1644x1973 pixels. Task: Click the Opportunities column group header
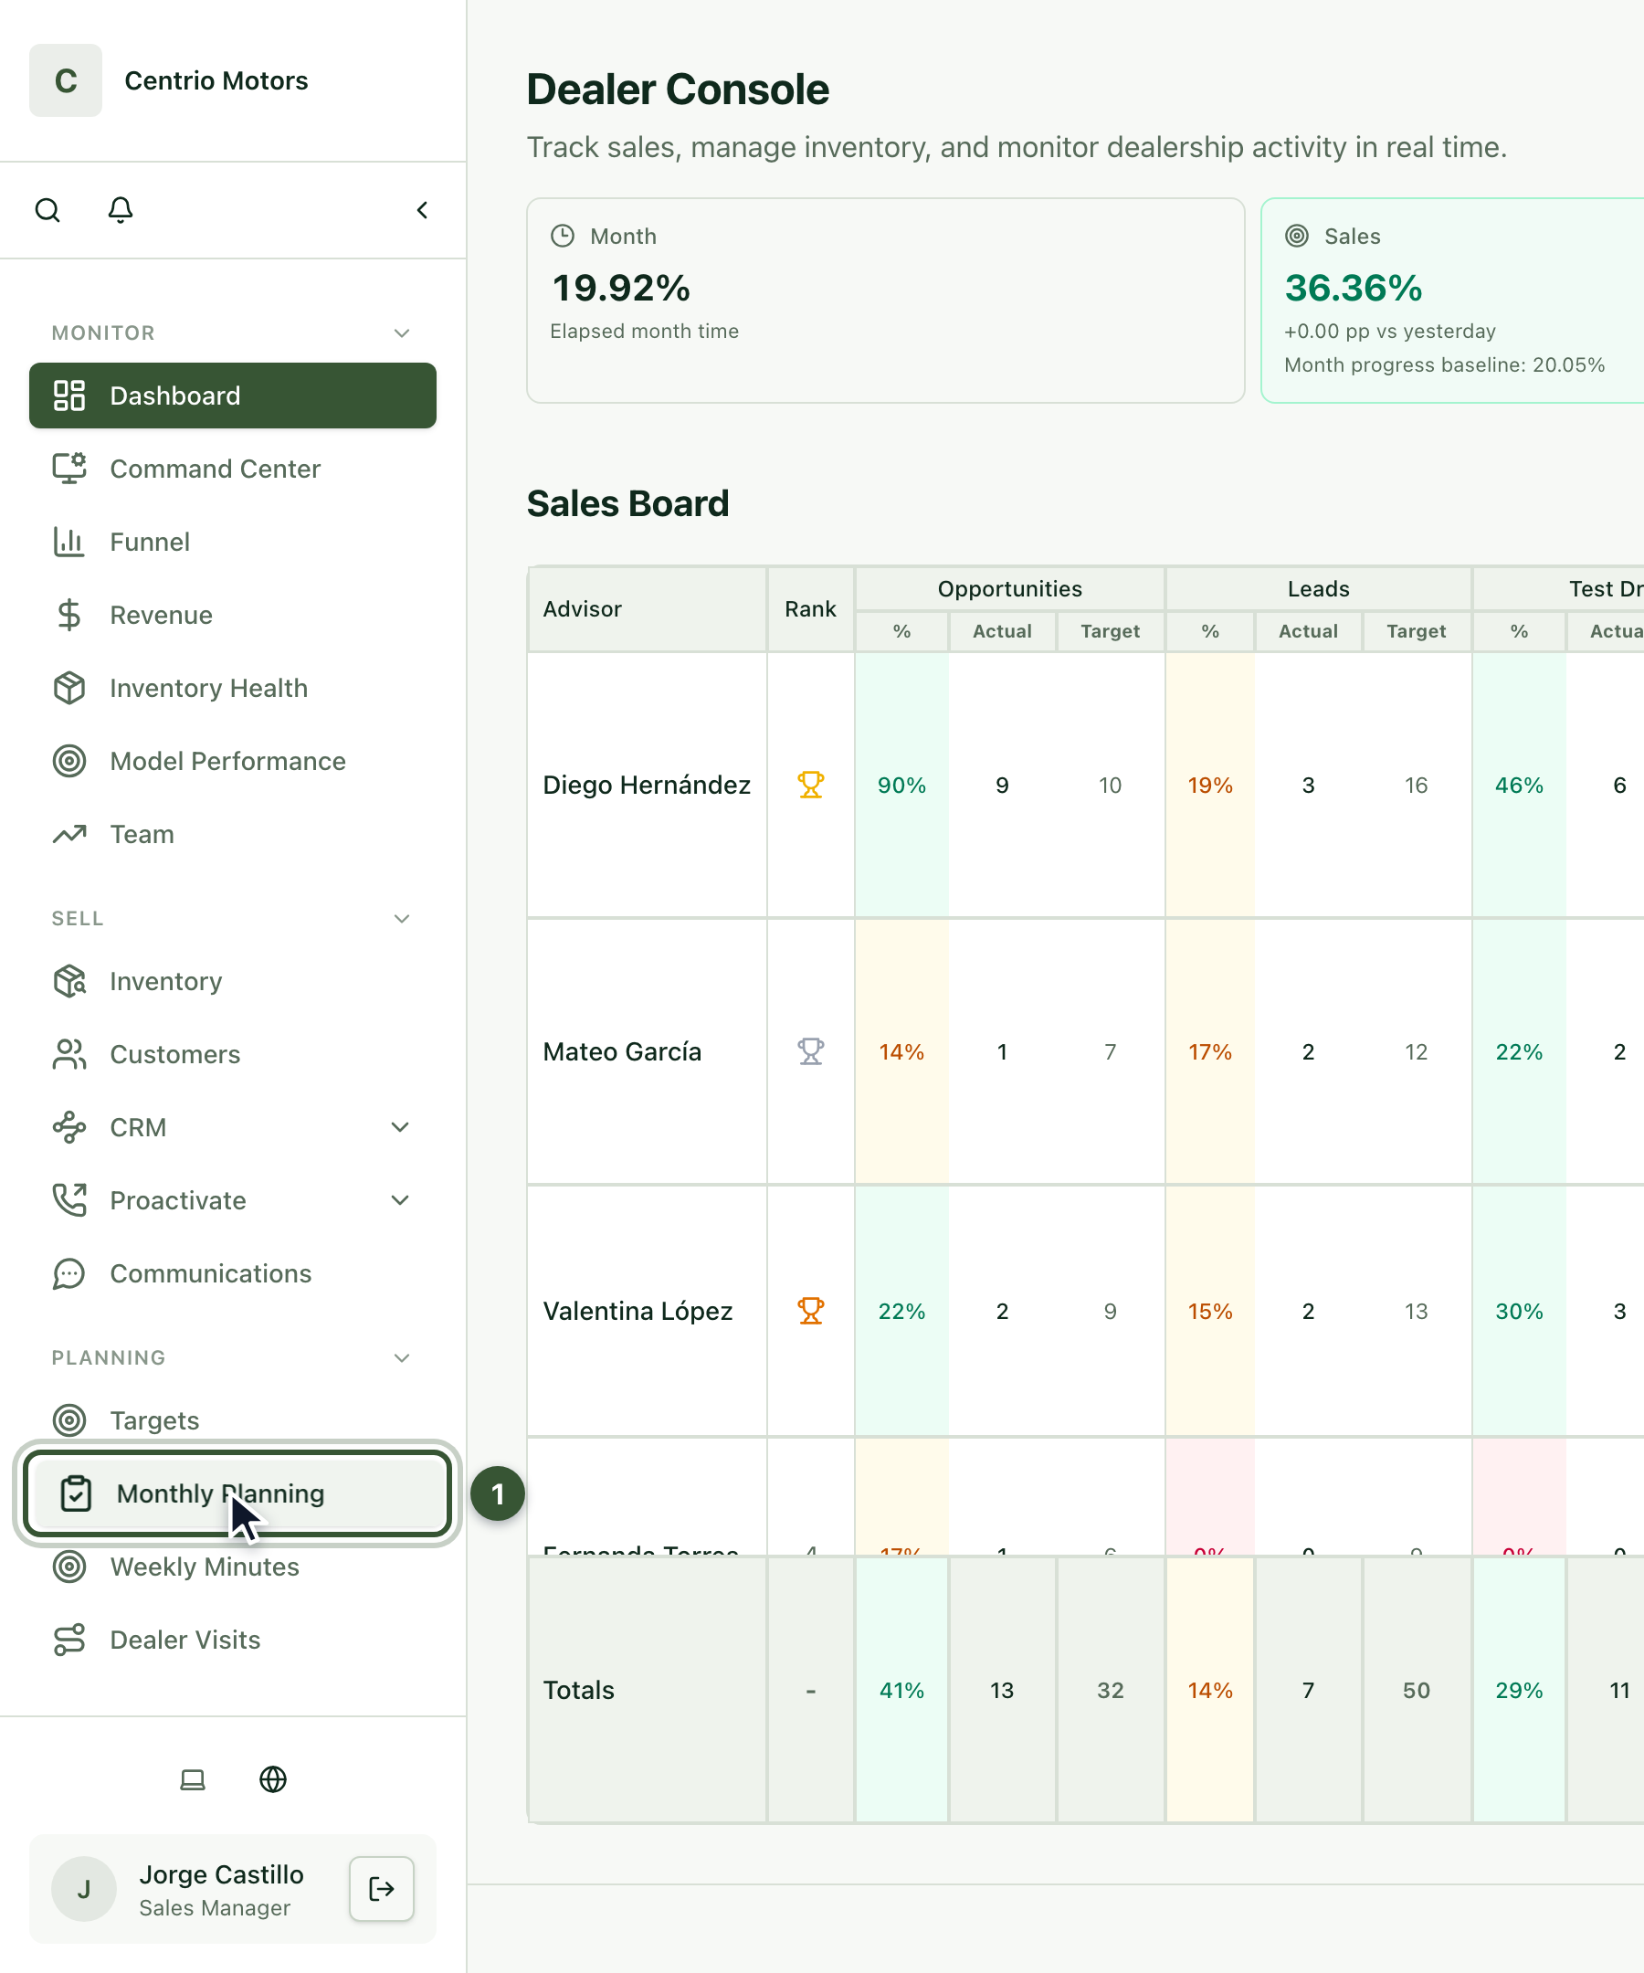(x=1010, y=589)
